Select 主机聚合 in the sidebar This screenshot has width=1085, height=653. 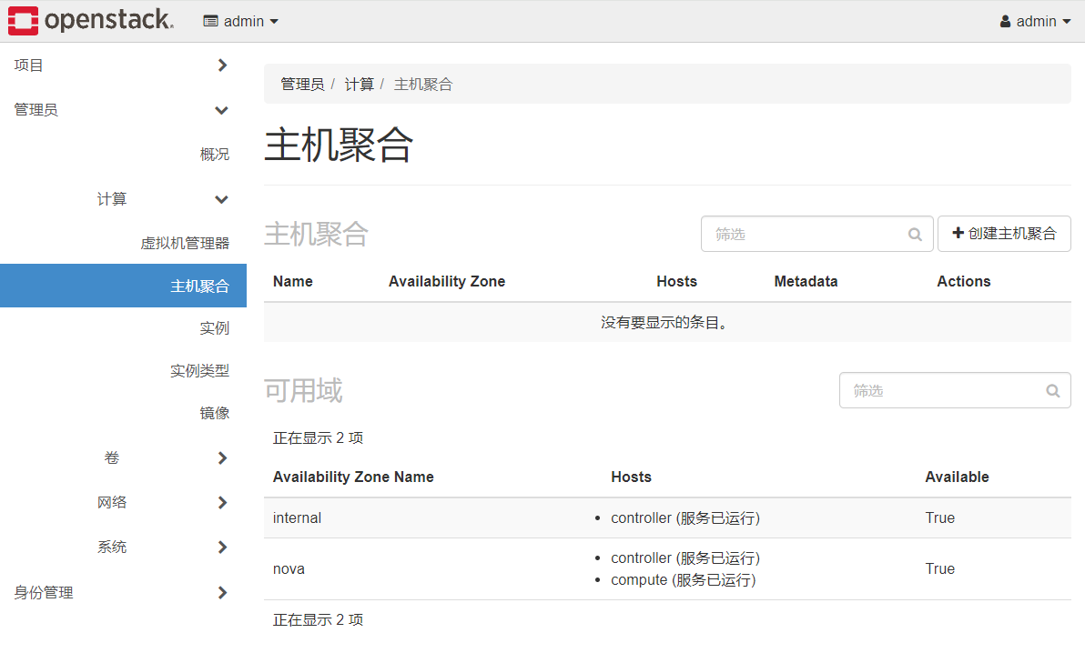(x=123, y=286)
